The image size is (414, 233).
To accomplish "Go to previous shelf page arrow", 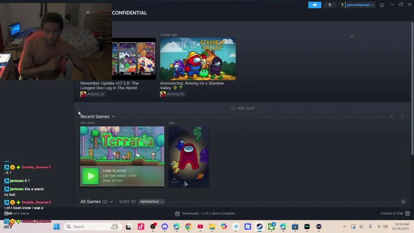I will click(x=392, y=116).
